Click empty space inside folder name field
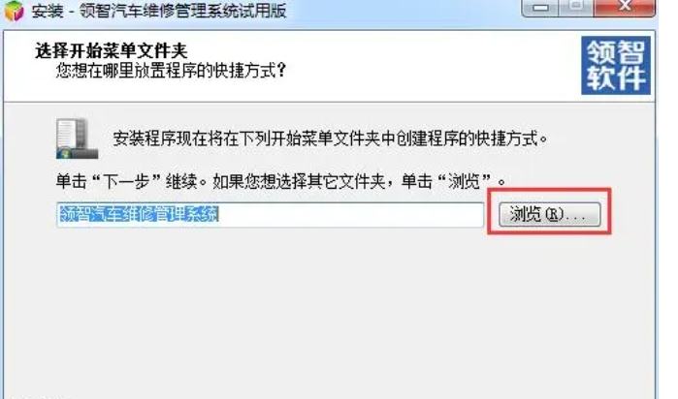The width and height of the screenshot is (678, 399). 350,215
